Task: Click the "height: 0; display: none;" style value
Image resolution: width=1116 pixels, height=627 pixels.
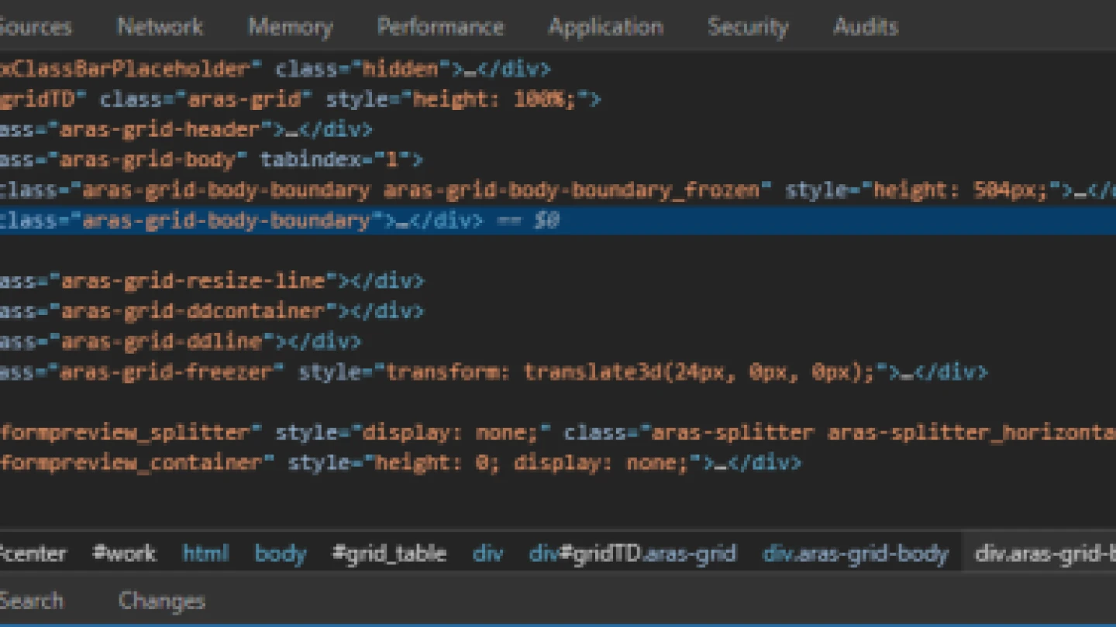Action: point(532,462)
